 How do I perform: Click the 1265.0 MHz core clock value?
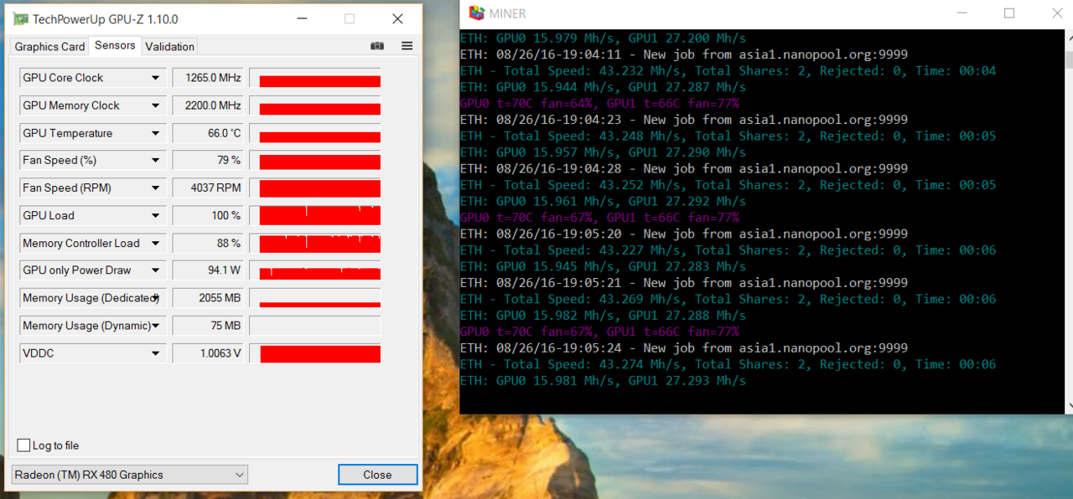coord(208,78)
